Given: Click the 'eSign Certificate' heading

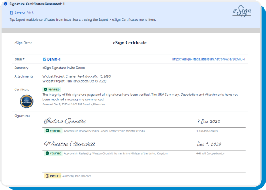Looking at the screenshot, I should coord(130,43).
